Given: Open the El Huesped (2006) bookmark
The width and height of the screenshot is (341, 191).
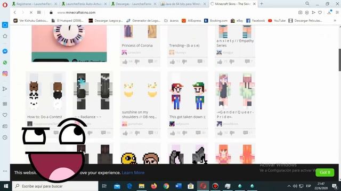Looking at the screenshot, I should tap(68, 21).
